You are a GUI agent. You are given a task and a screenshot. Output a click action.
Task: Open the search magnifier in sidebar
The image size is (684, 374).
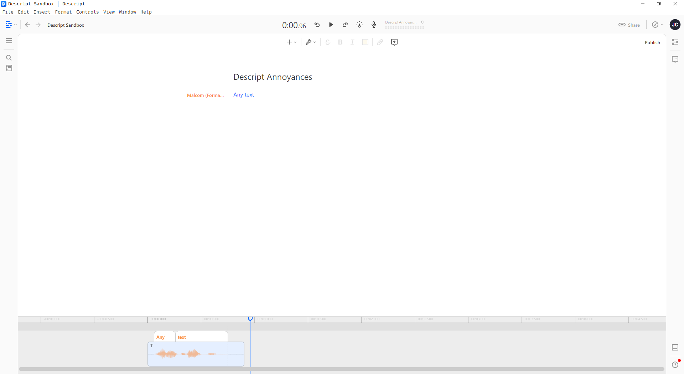pyautogui.click(x=9, y=58)
